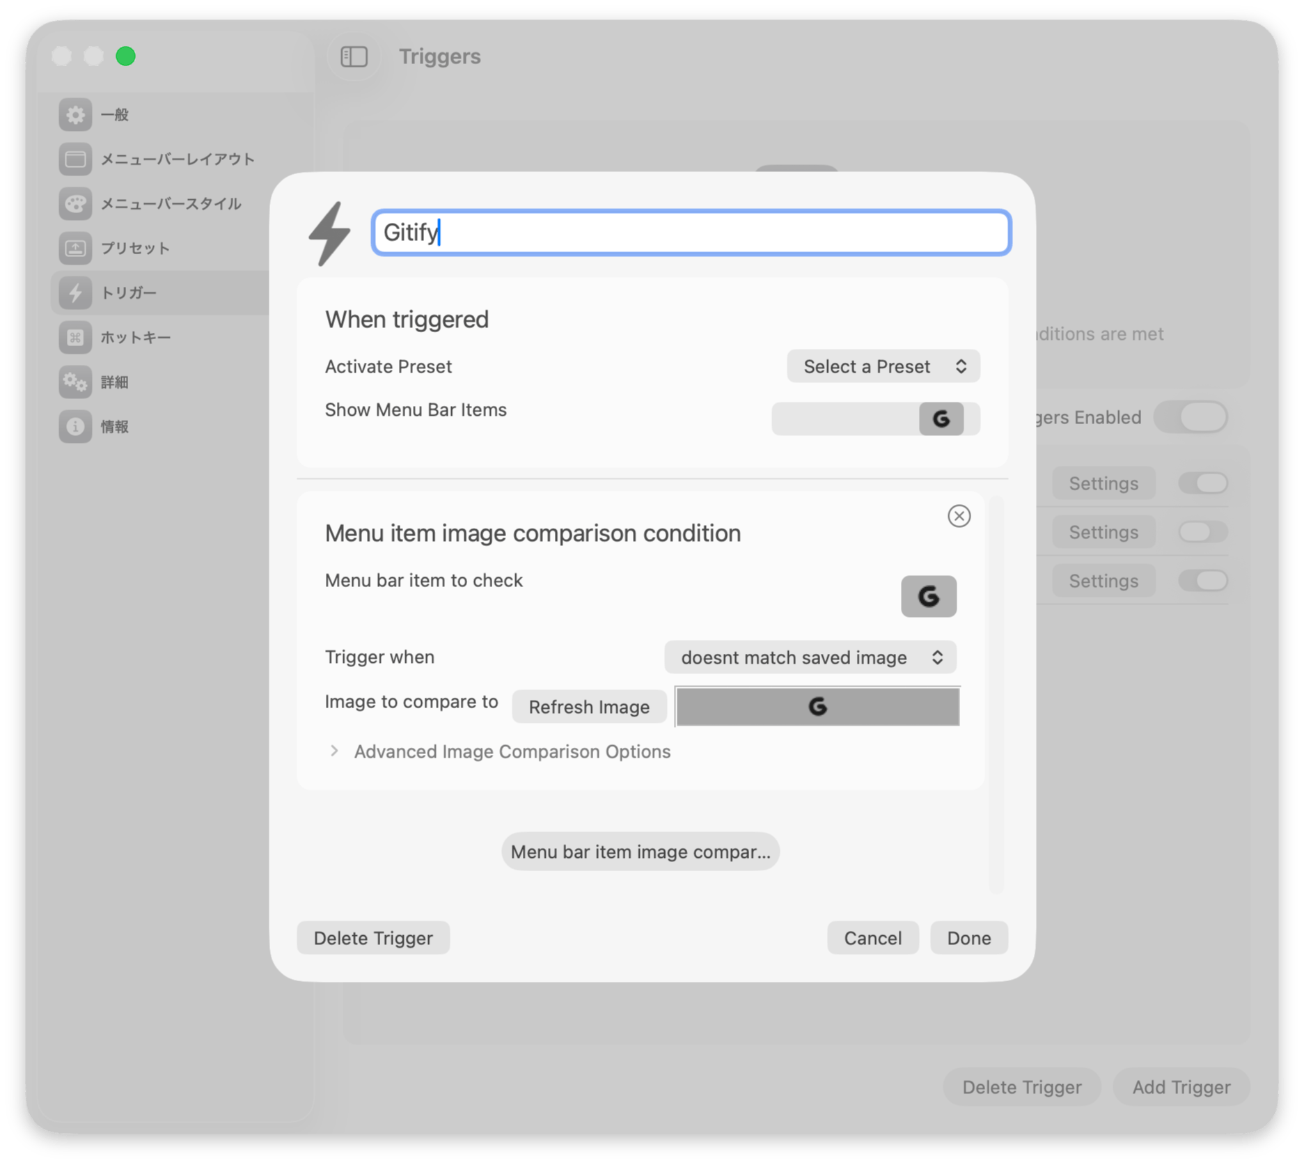The width and height of the screenshot is (1304, 1165).
Task: Select プリセット in sidebar
Action: click(x=135, y=249)
